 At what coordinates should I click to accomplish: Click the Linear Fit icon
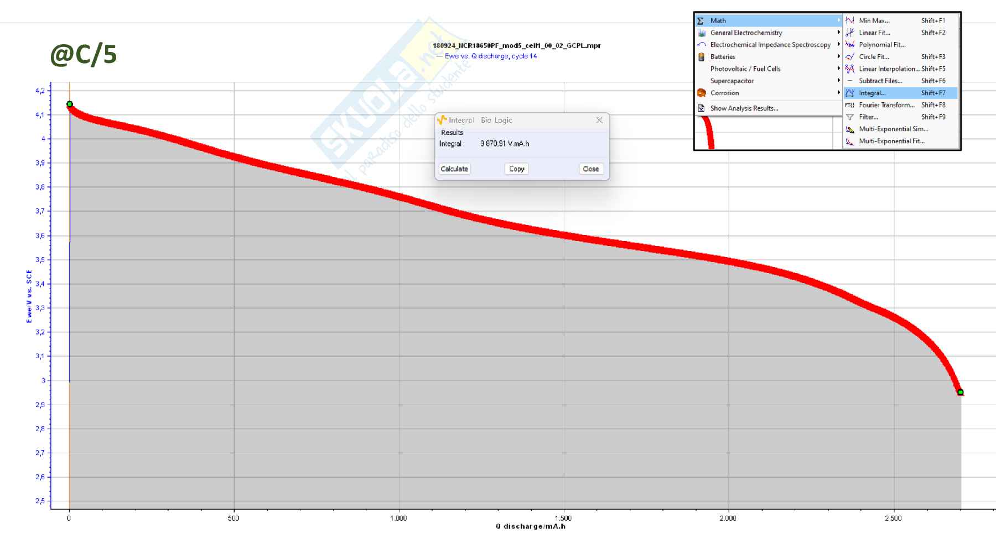pos(850,33)
